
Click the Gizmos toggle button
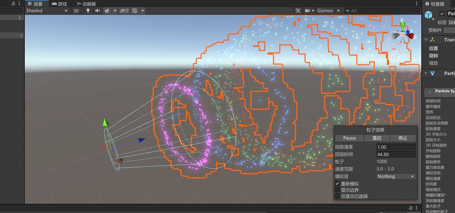(x=325, y=11)
